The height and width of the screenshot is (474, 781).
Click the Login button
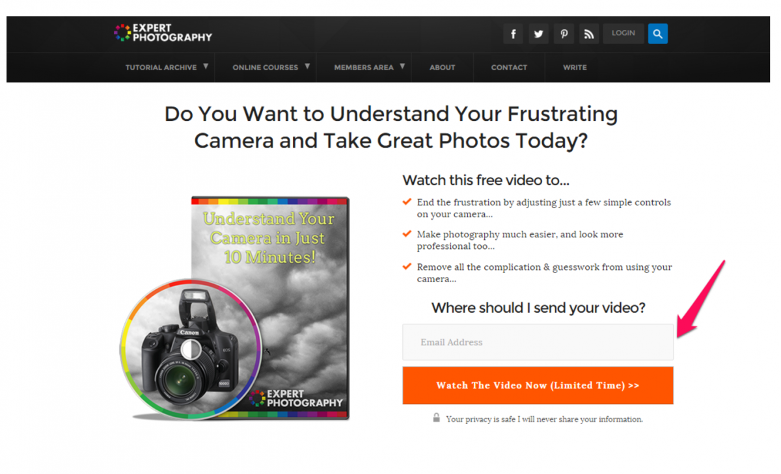623,33
